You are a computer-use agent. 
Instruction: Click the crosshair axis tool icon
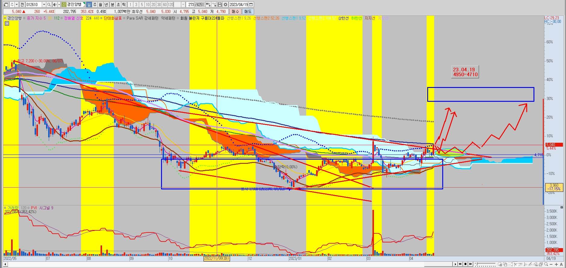(516, 264)
